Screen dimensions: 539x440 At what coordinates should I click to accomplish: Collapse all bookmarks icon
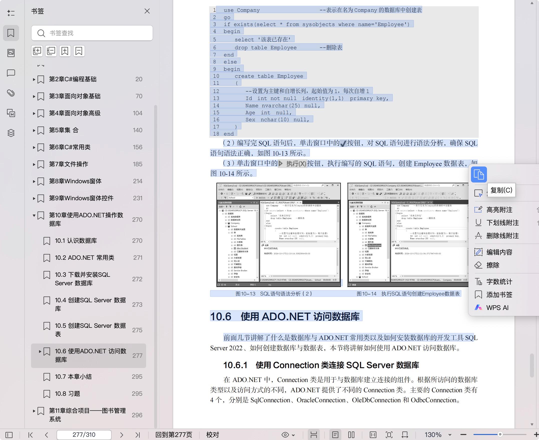coord(51,51)
